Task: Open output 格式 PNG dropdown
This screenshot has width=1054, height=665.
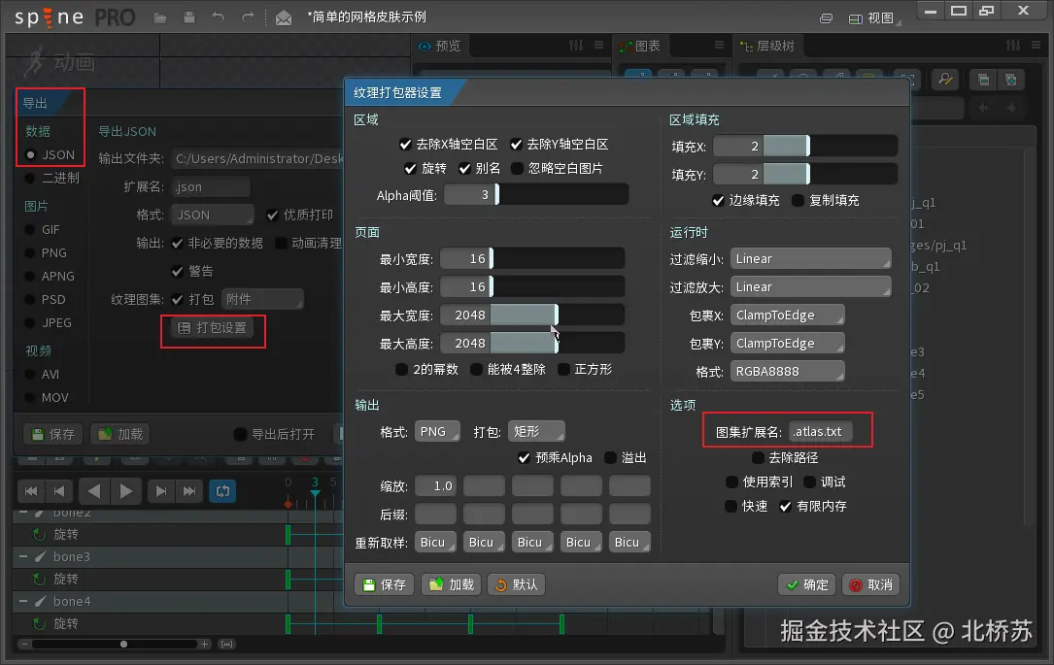Action: (437, 432)
